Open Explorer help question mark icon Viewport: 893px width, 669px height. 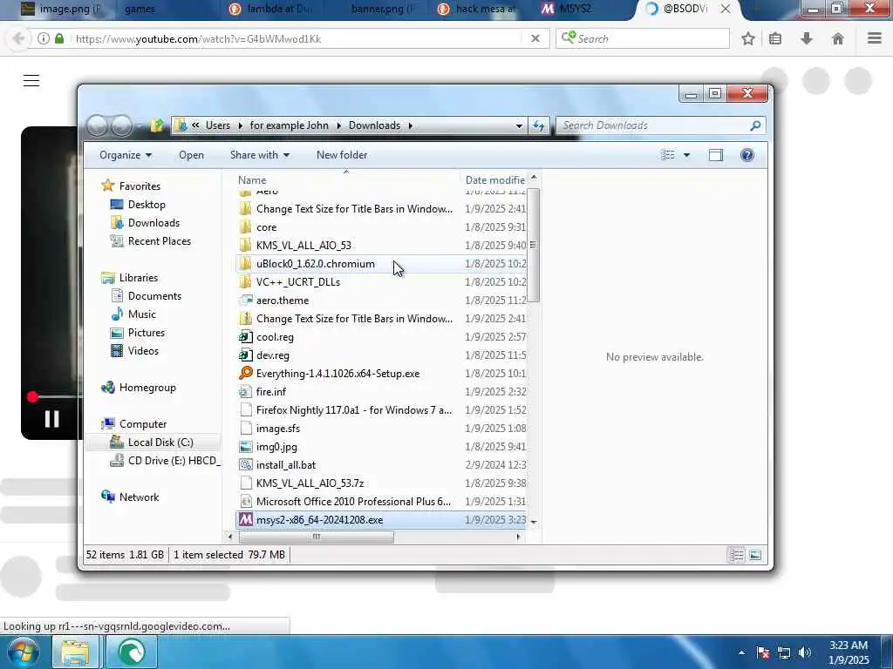747,155
